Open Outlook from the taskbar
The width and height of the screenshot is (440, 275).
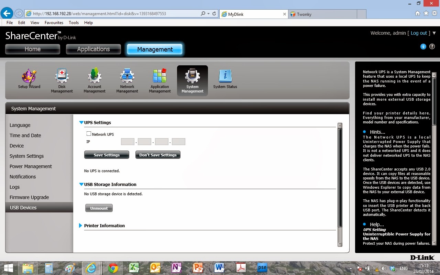tap(155, 268)
